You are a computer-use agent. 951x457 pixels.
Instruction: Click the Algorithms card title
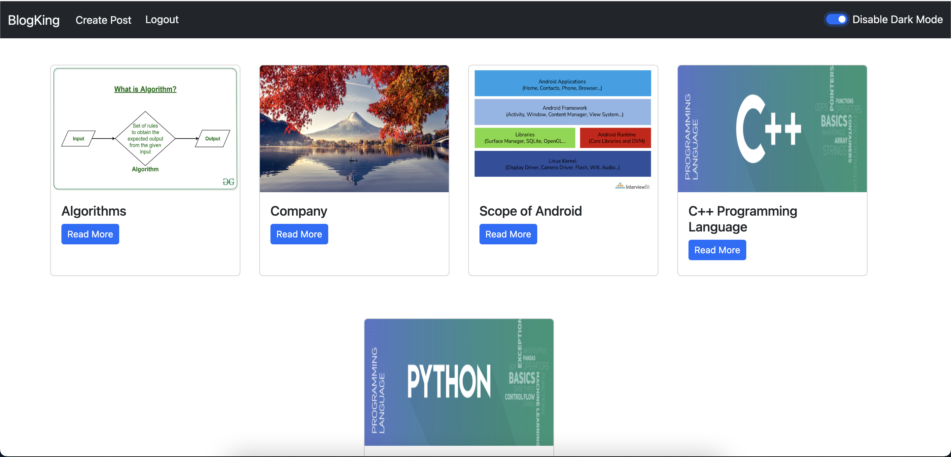click(x=94, y=211)
